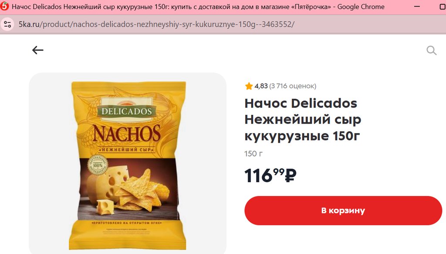Image resolution: width=446 pixels, height=254 pixels.
Task: Click the orange rating star icon
Action: [249, 86]
